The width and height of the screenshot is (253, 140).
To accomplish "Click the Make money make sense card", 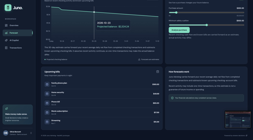I will point(18,115).
